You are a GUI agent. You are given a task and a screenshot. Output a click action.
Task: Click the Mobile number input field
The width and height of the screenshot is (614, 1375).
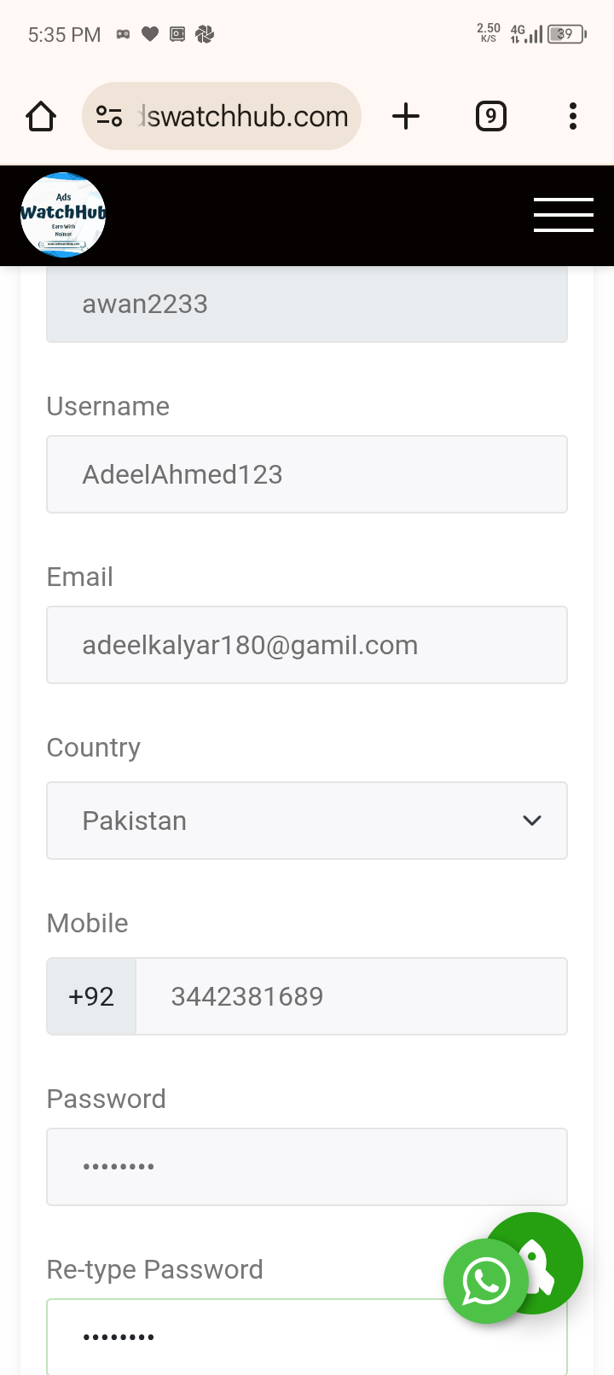click(351, 996)
